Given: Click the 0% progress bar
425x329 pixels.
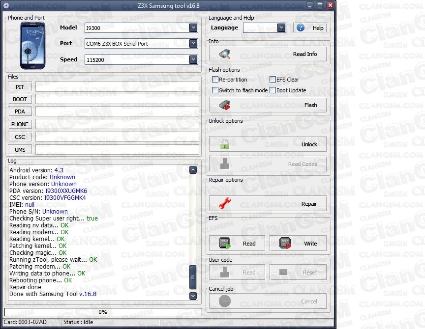Looking at the screenshot, I should point(103,312).
